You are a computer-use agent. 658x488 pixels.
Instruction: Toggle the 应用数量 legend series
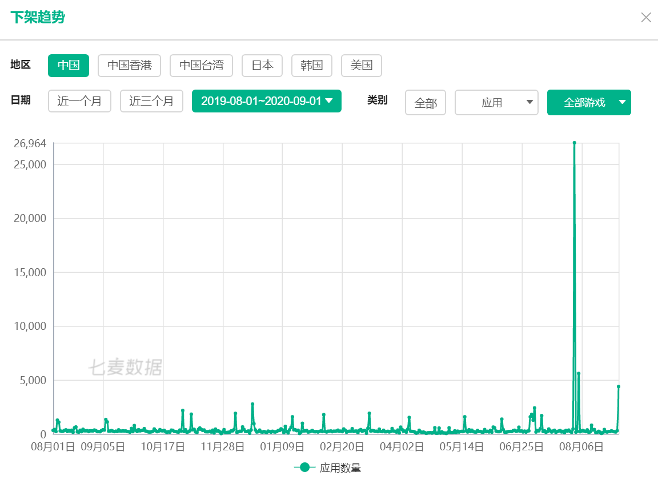328,467
